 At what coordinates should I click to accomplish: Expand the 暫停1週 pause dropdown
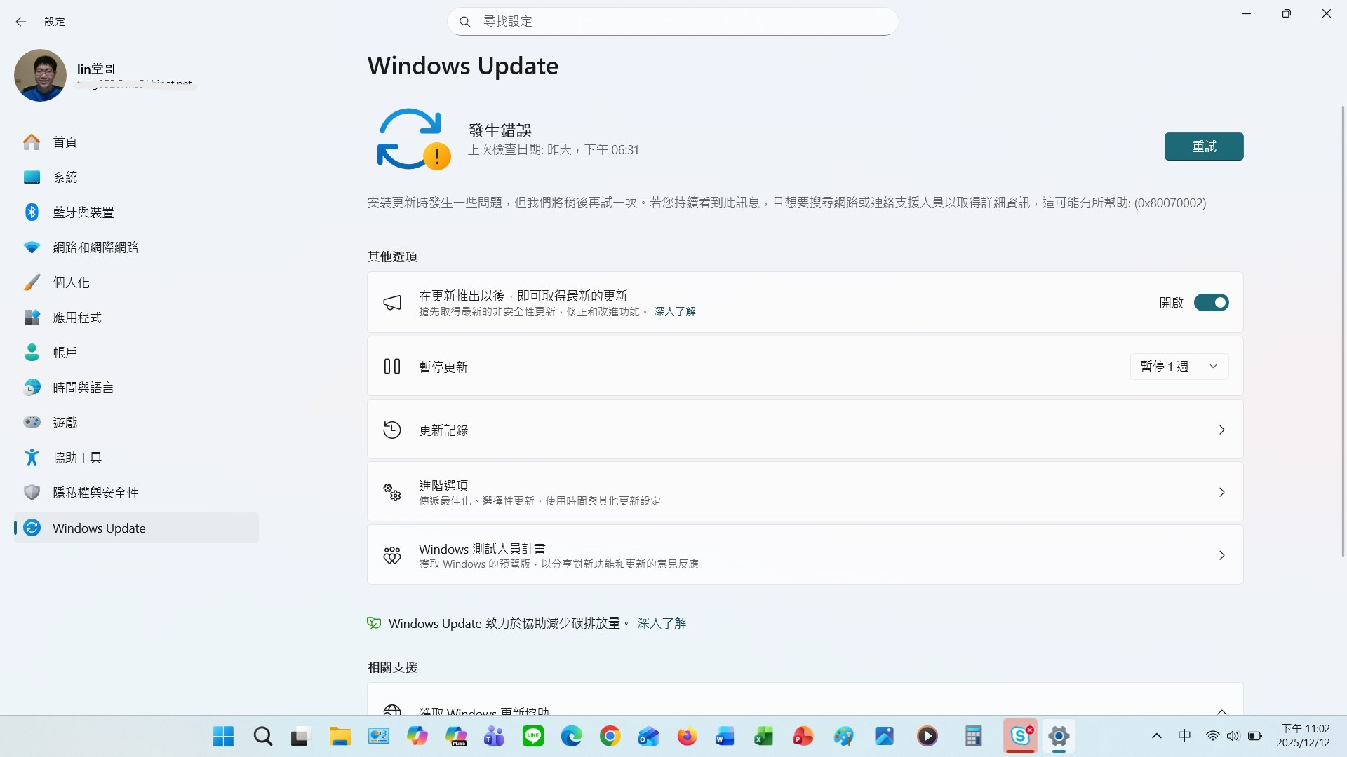1214,366
